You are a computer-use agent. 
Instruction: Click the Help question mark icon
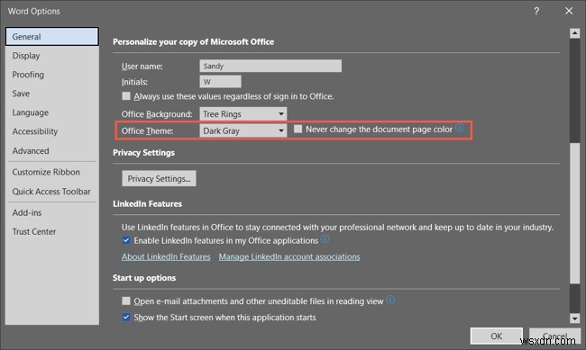click(536, 11)
